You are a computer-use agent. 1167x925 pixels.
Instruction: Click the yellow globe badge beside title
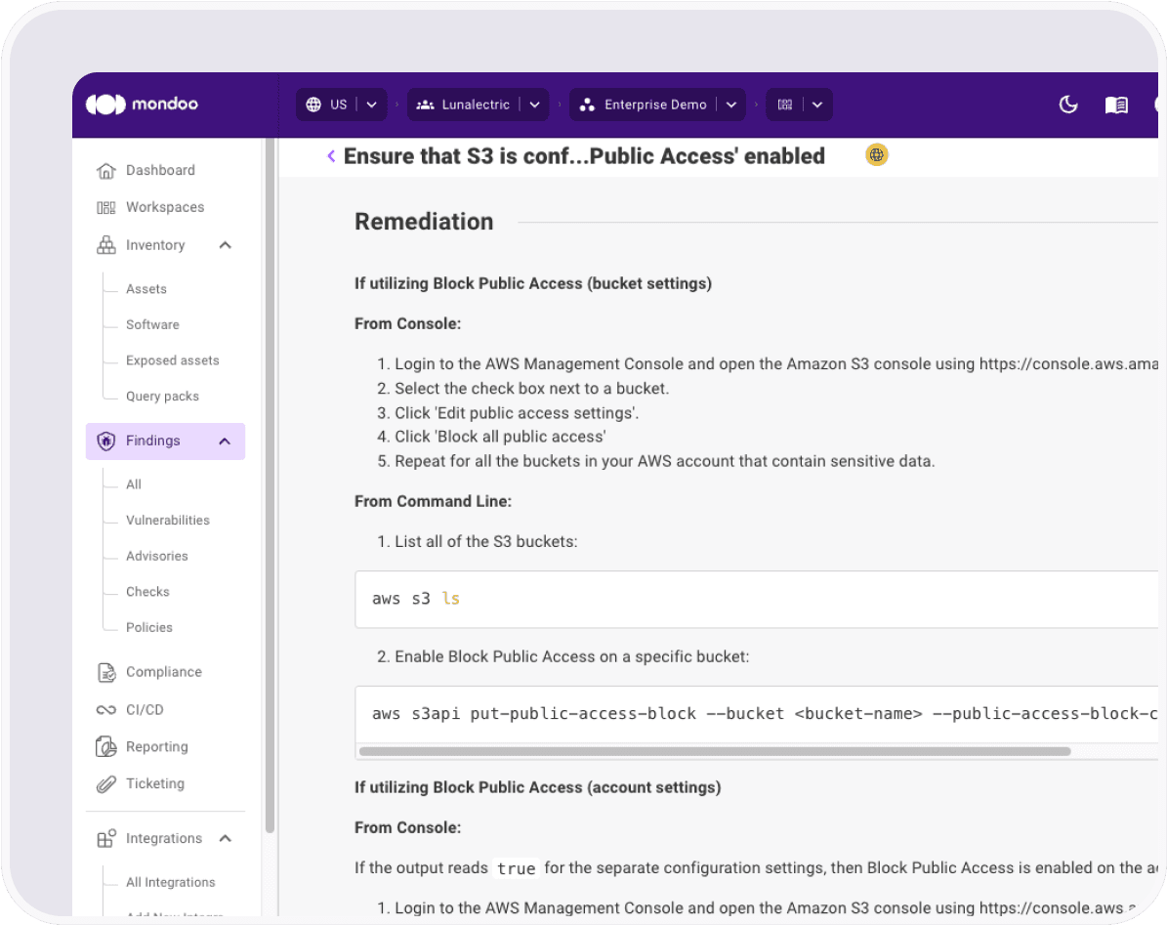876,155
